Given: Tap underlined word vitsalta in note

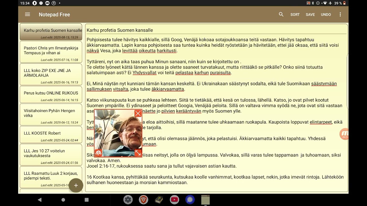Looking at the screenshot, I should (121, 89).
